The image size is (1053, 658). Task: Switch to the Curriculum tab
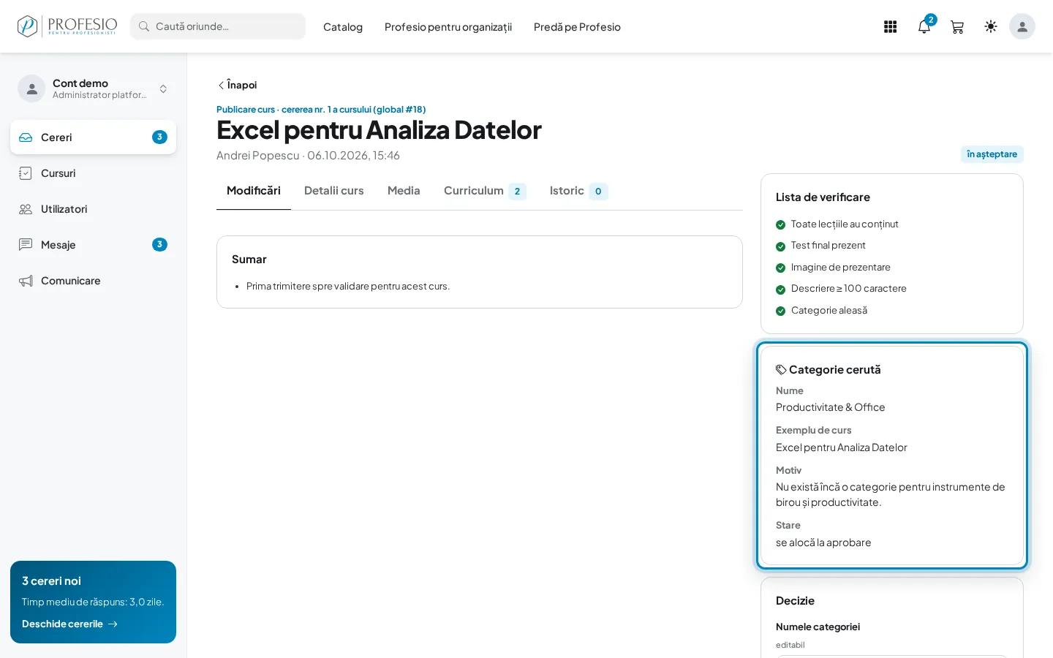point(485,191)
